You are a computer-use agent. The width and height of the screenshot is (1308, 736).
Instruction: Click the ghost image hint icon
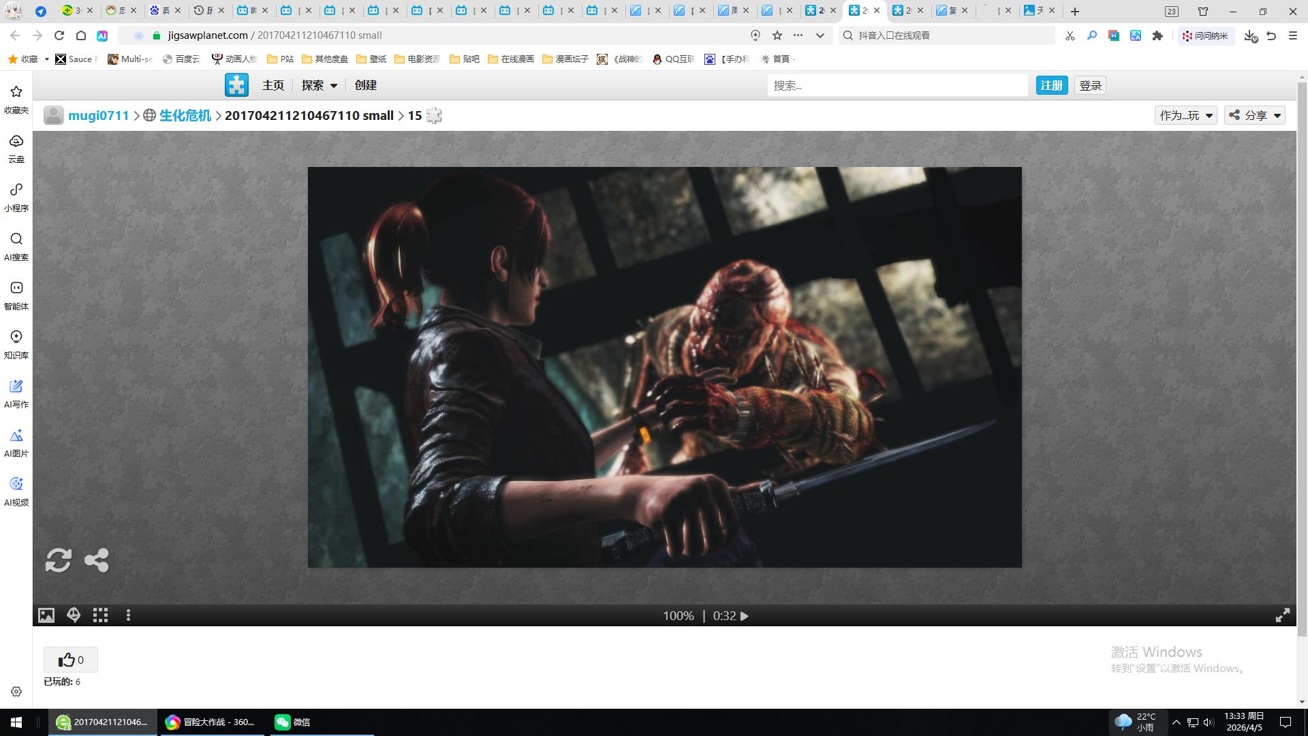coord(74,615)
